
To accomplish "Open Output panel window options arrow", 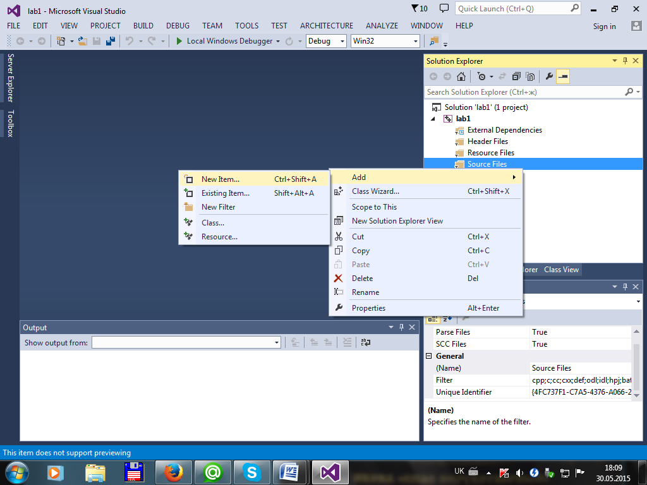I will (390, 328).
